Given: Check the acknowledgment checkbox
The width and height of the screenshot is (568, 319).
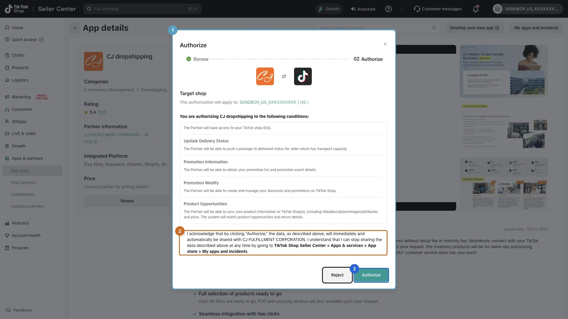Looking at the screenshot, I should (183, 234).
